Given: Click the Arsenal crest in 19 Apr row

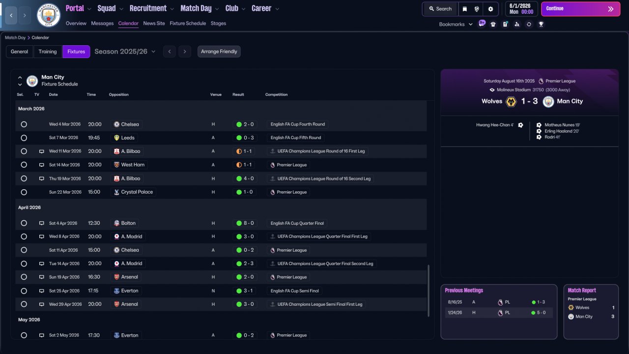Looking at the screenshot, I should tap(116, 277).
